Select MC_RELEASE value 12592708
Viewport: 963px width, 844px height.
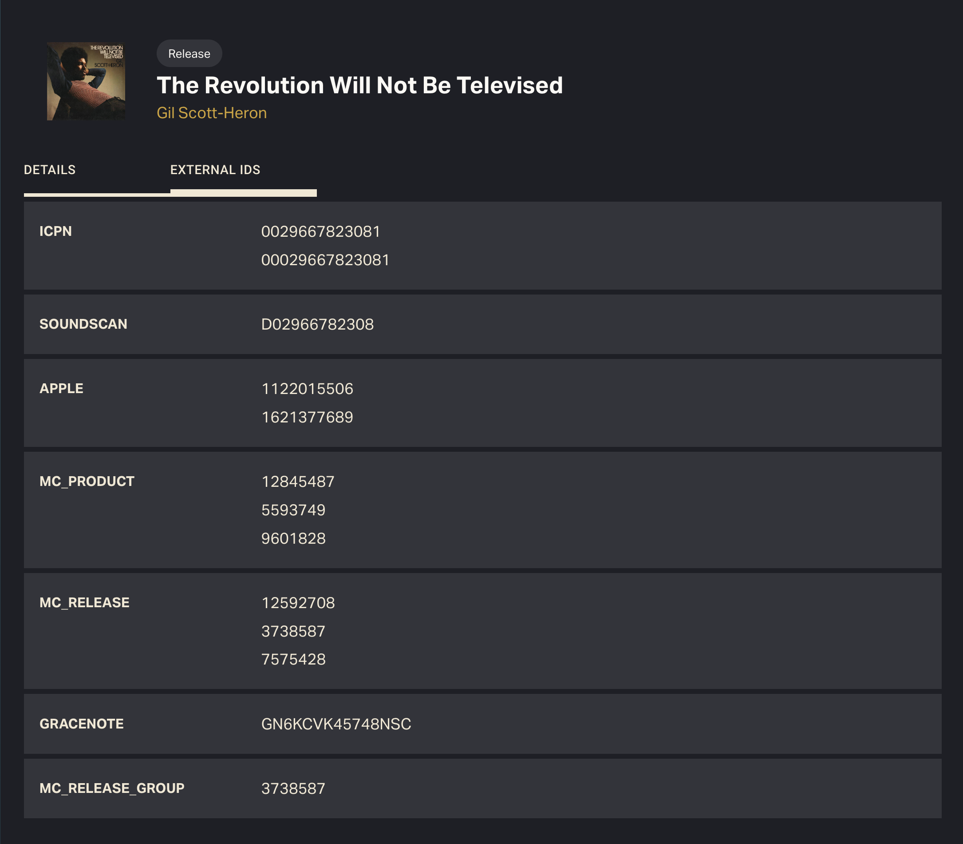point(298,603)
